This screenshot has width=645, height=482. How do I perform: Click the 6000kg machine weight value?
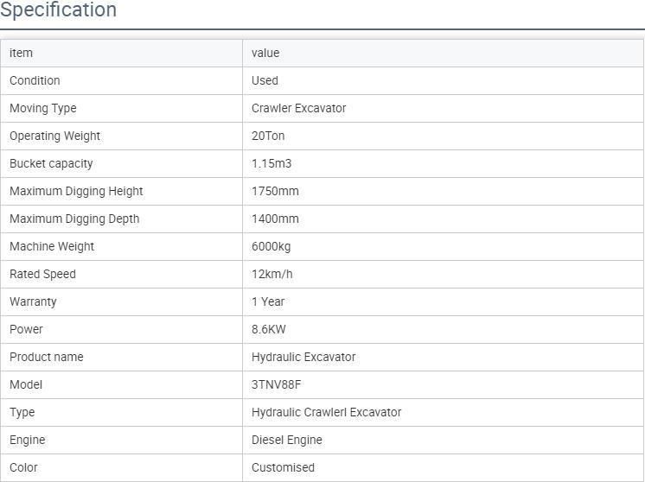pos(271,246)
